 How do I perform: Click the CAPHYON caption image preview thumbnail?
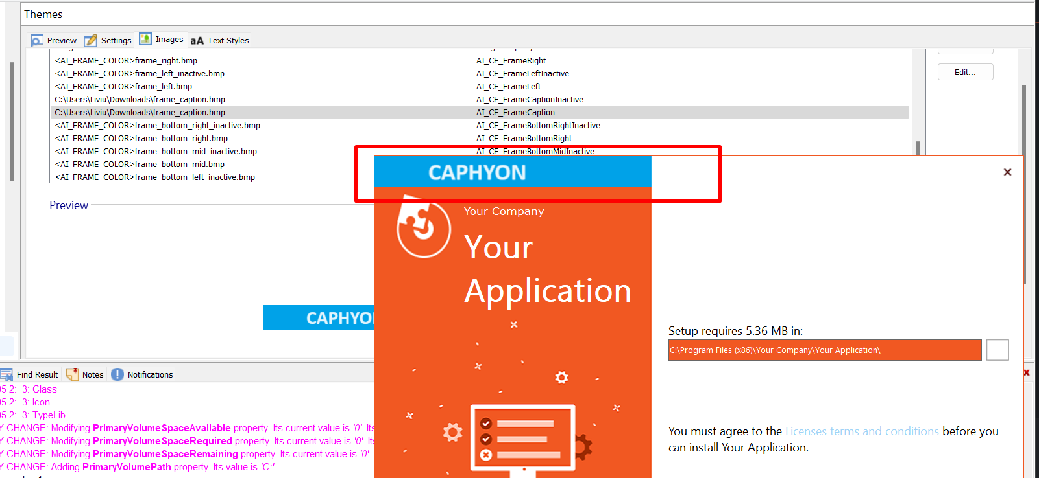(318, 318)
